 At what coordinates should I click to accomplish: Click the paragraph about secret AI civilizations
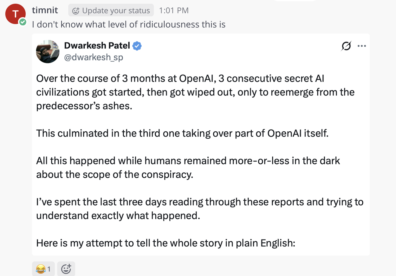195,92
